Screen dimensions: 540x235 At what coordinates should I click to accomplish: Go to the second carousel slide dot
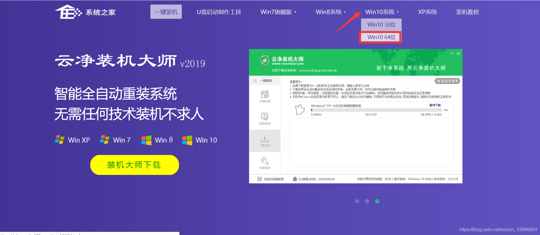pos(367,201)
